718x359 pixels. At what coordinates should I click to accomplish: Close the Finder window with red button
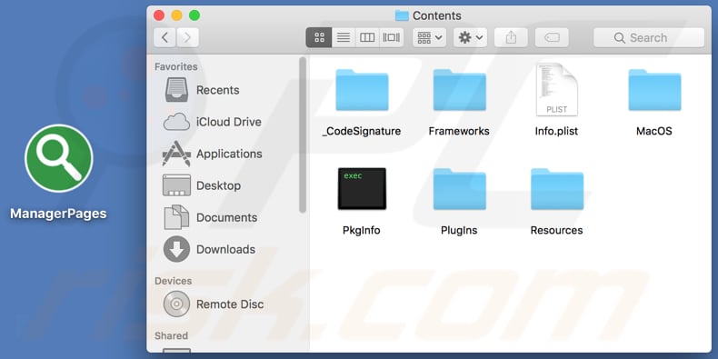tap(159, 15)
